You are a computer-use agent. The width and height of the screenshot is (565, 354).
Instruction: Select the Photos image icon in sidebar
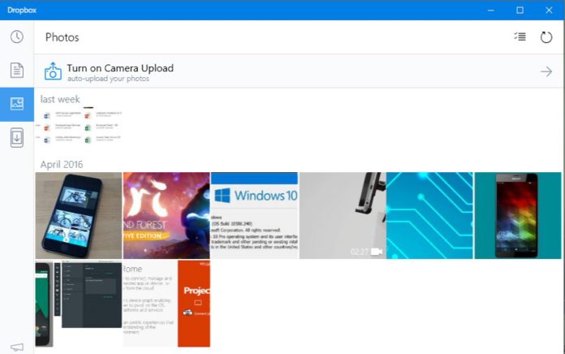click(x=17, y=104)
